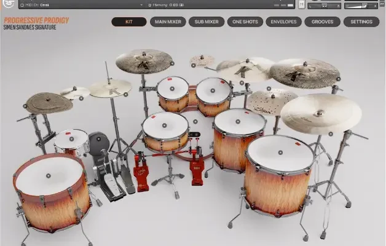Open the MAIN MIXER tab
Viewport: 386px width, 246px height.
pyautogui.click(x=167, y=22)
